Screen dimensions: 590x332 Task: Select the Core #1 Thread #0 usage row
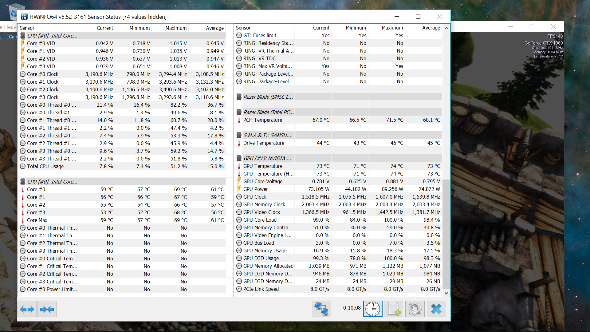[x=122, y=120]
